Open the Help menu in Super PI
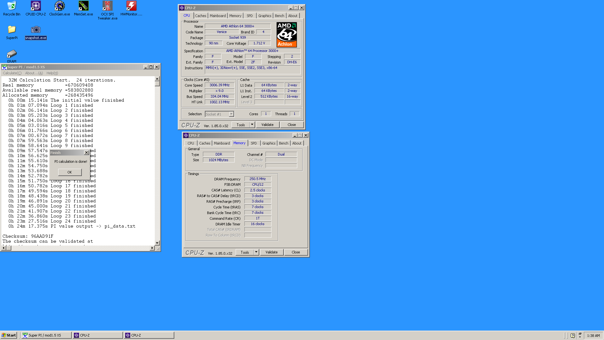 52,73
